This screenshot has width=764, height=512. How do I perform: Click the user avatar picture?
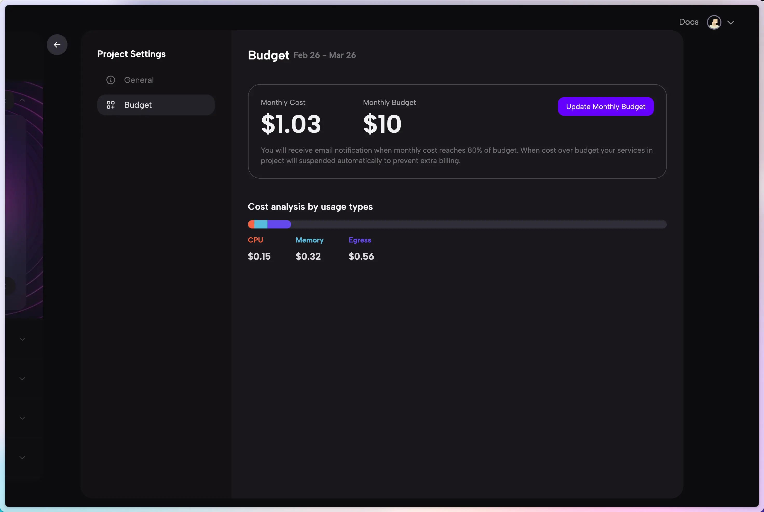[x=714, y=22]
